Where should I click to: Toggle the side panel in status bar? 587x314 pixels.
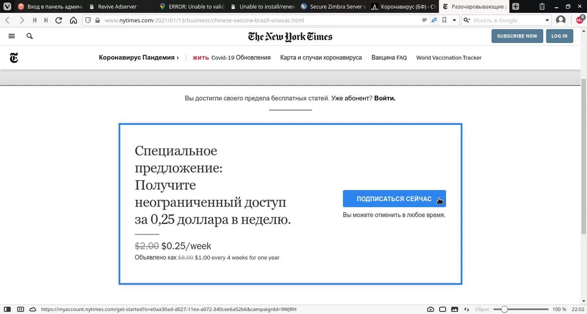point(7,310)
